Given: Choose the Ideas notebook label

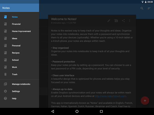Looking at the screenshot, I should point(14,38).
